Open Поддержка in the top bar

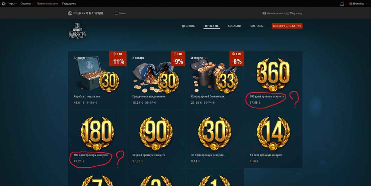pos(69,4)
